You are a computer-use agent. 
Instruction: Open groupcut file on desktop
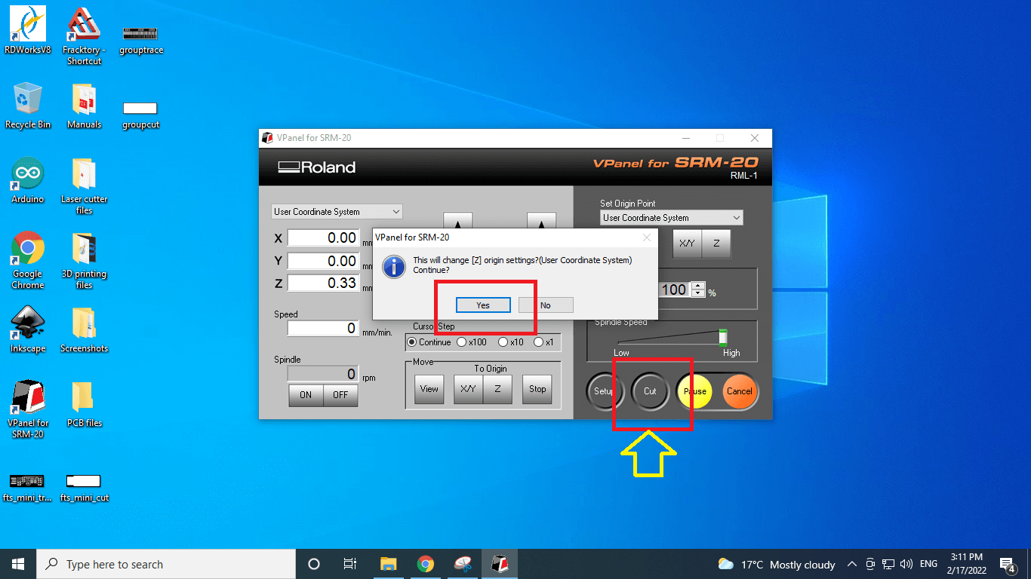pyautogui.click(x=140, y=115)
